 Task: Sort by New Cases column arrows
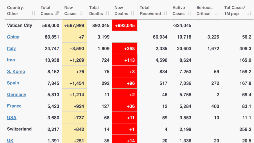(82, 13)
